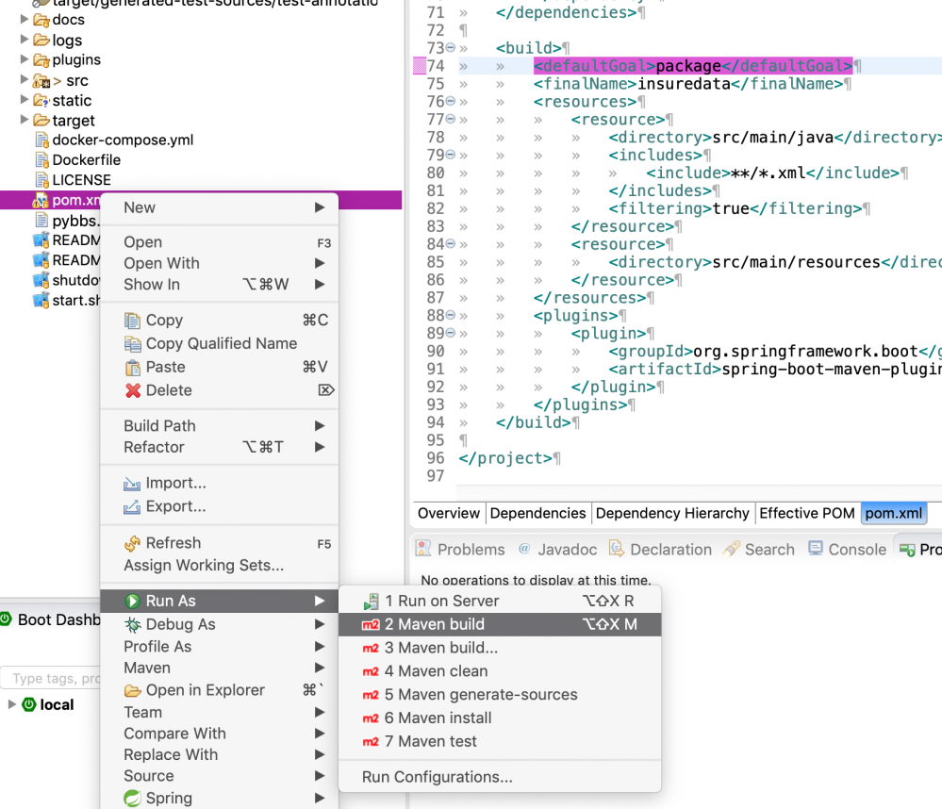Fold the resources element at line 76

[x=450, y=102]
